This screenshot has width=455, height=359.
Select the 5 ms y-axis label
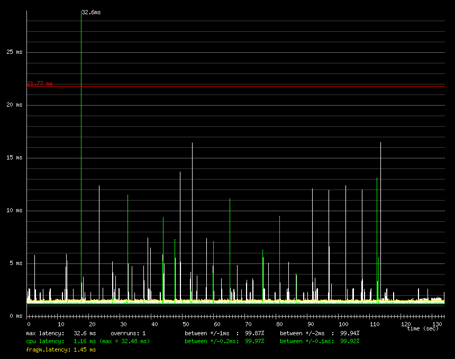(16, 263)
